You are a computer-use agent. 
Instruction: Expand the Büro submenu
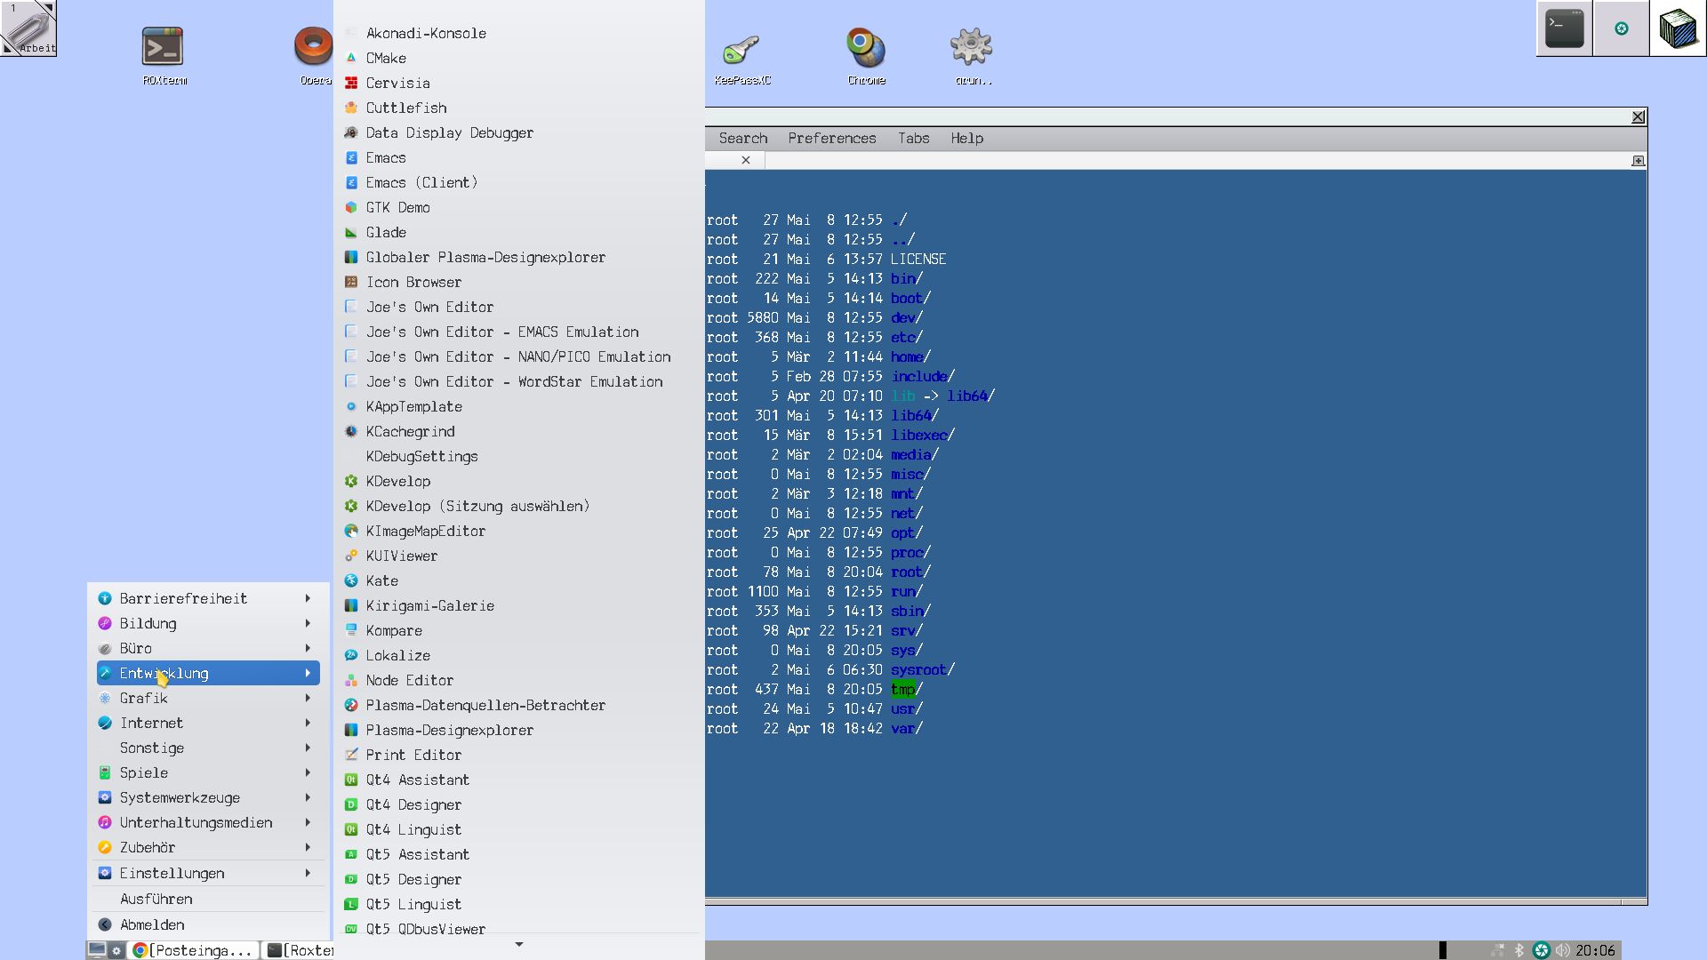208,648
